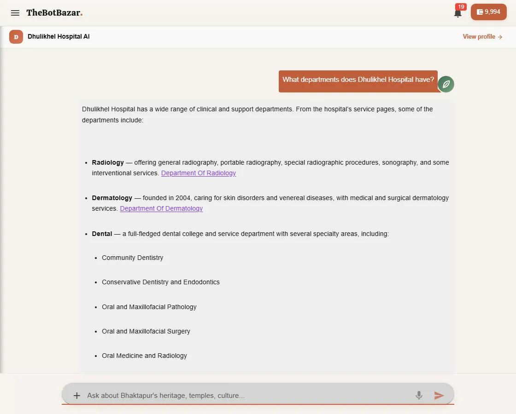
Task: Click the Dental bold heading
Action: click(x=102, y=234)
